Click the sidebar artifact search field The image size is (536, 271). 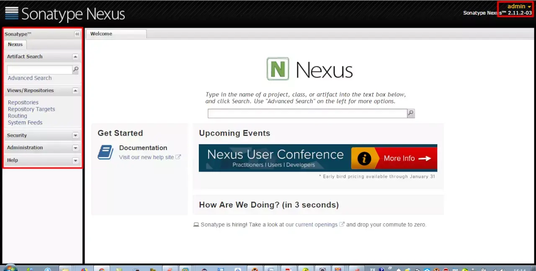[x=40, y=69]
